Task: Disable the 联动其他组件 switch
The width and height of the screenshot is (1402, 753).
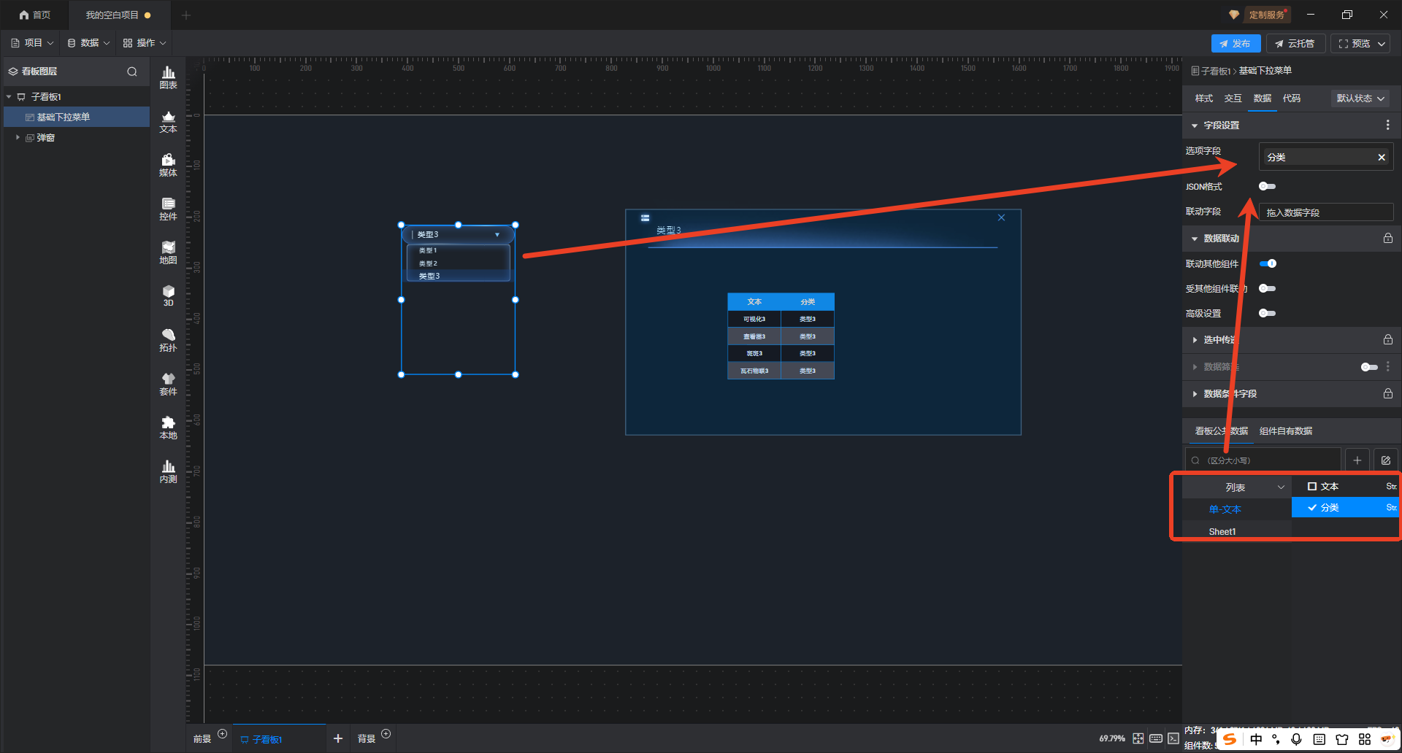Action: [1268, 263]
